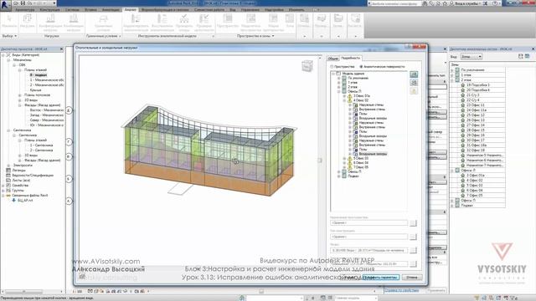Screen dimensions: 536x301
Task: Click the icon at dialog's bottom-left corner
Action: [x=82, y=277]
